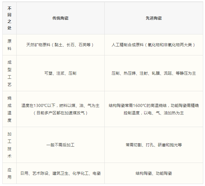
Task: Click the 原料 row label
Action: point(9,45)
